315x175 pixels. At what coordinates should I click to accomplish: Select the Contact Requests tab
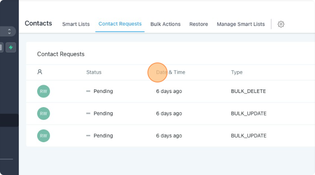120,24
